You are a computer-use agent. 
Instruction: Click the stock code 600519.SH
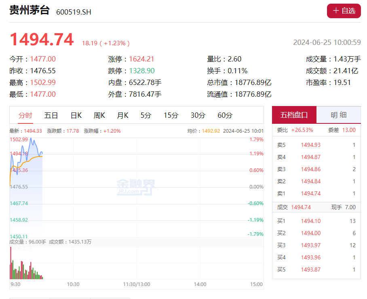(74, 12)
